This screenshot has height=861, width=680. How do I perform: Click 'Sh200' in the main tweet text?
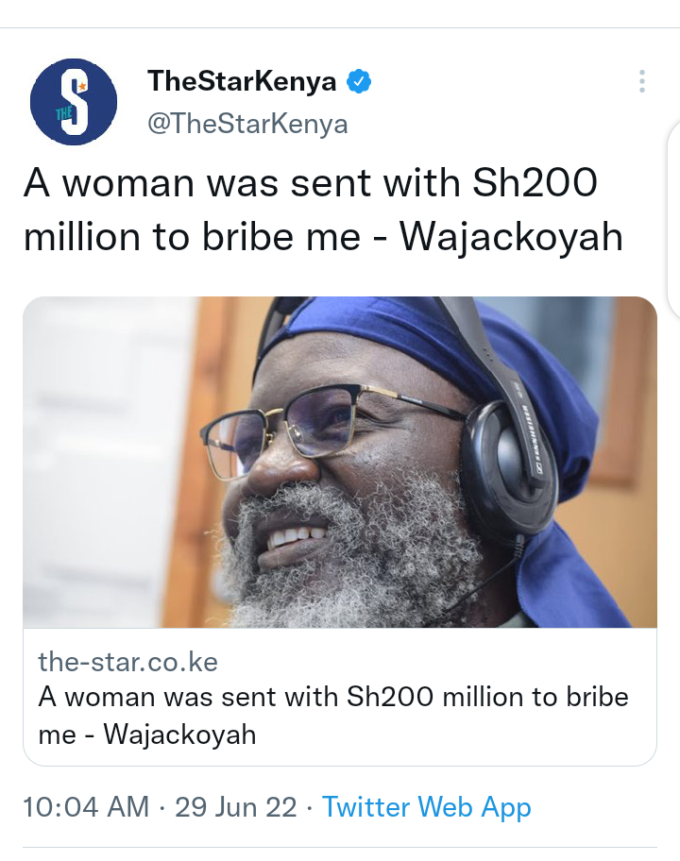(x=535, y=183)
